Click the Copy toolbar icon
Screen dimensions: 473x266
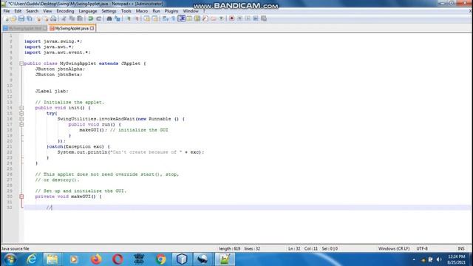tap(72, 18)
